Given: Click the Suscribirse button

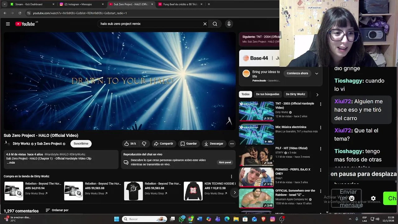Looking at the screenshot, I should point(81,144).
